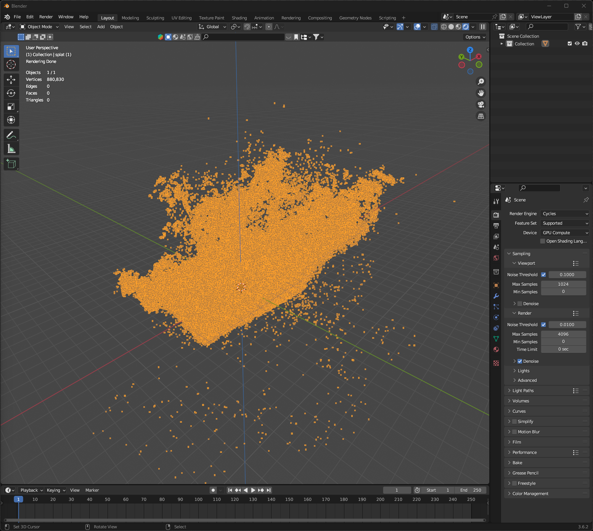Open the World properties tab
Image resolution: width=593 pixels, height=531 pixels.
pyautogui.click(x=496, y=258)
